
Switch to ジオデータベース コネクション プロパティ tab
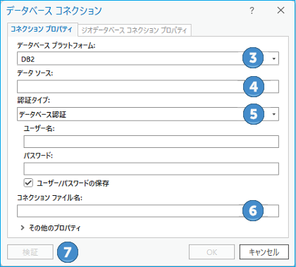pos(135,30)
